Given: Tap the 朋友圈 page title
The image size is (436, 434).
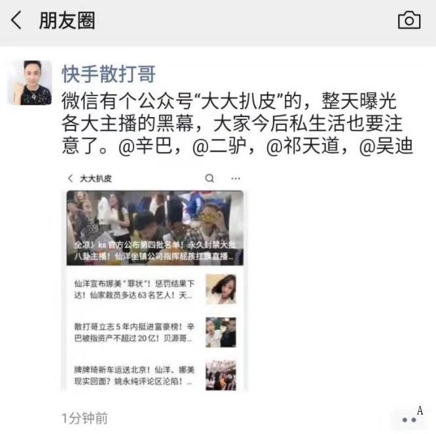Looking at the screenshot, I should click(67, 20).
